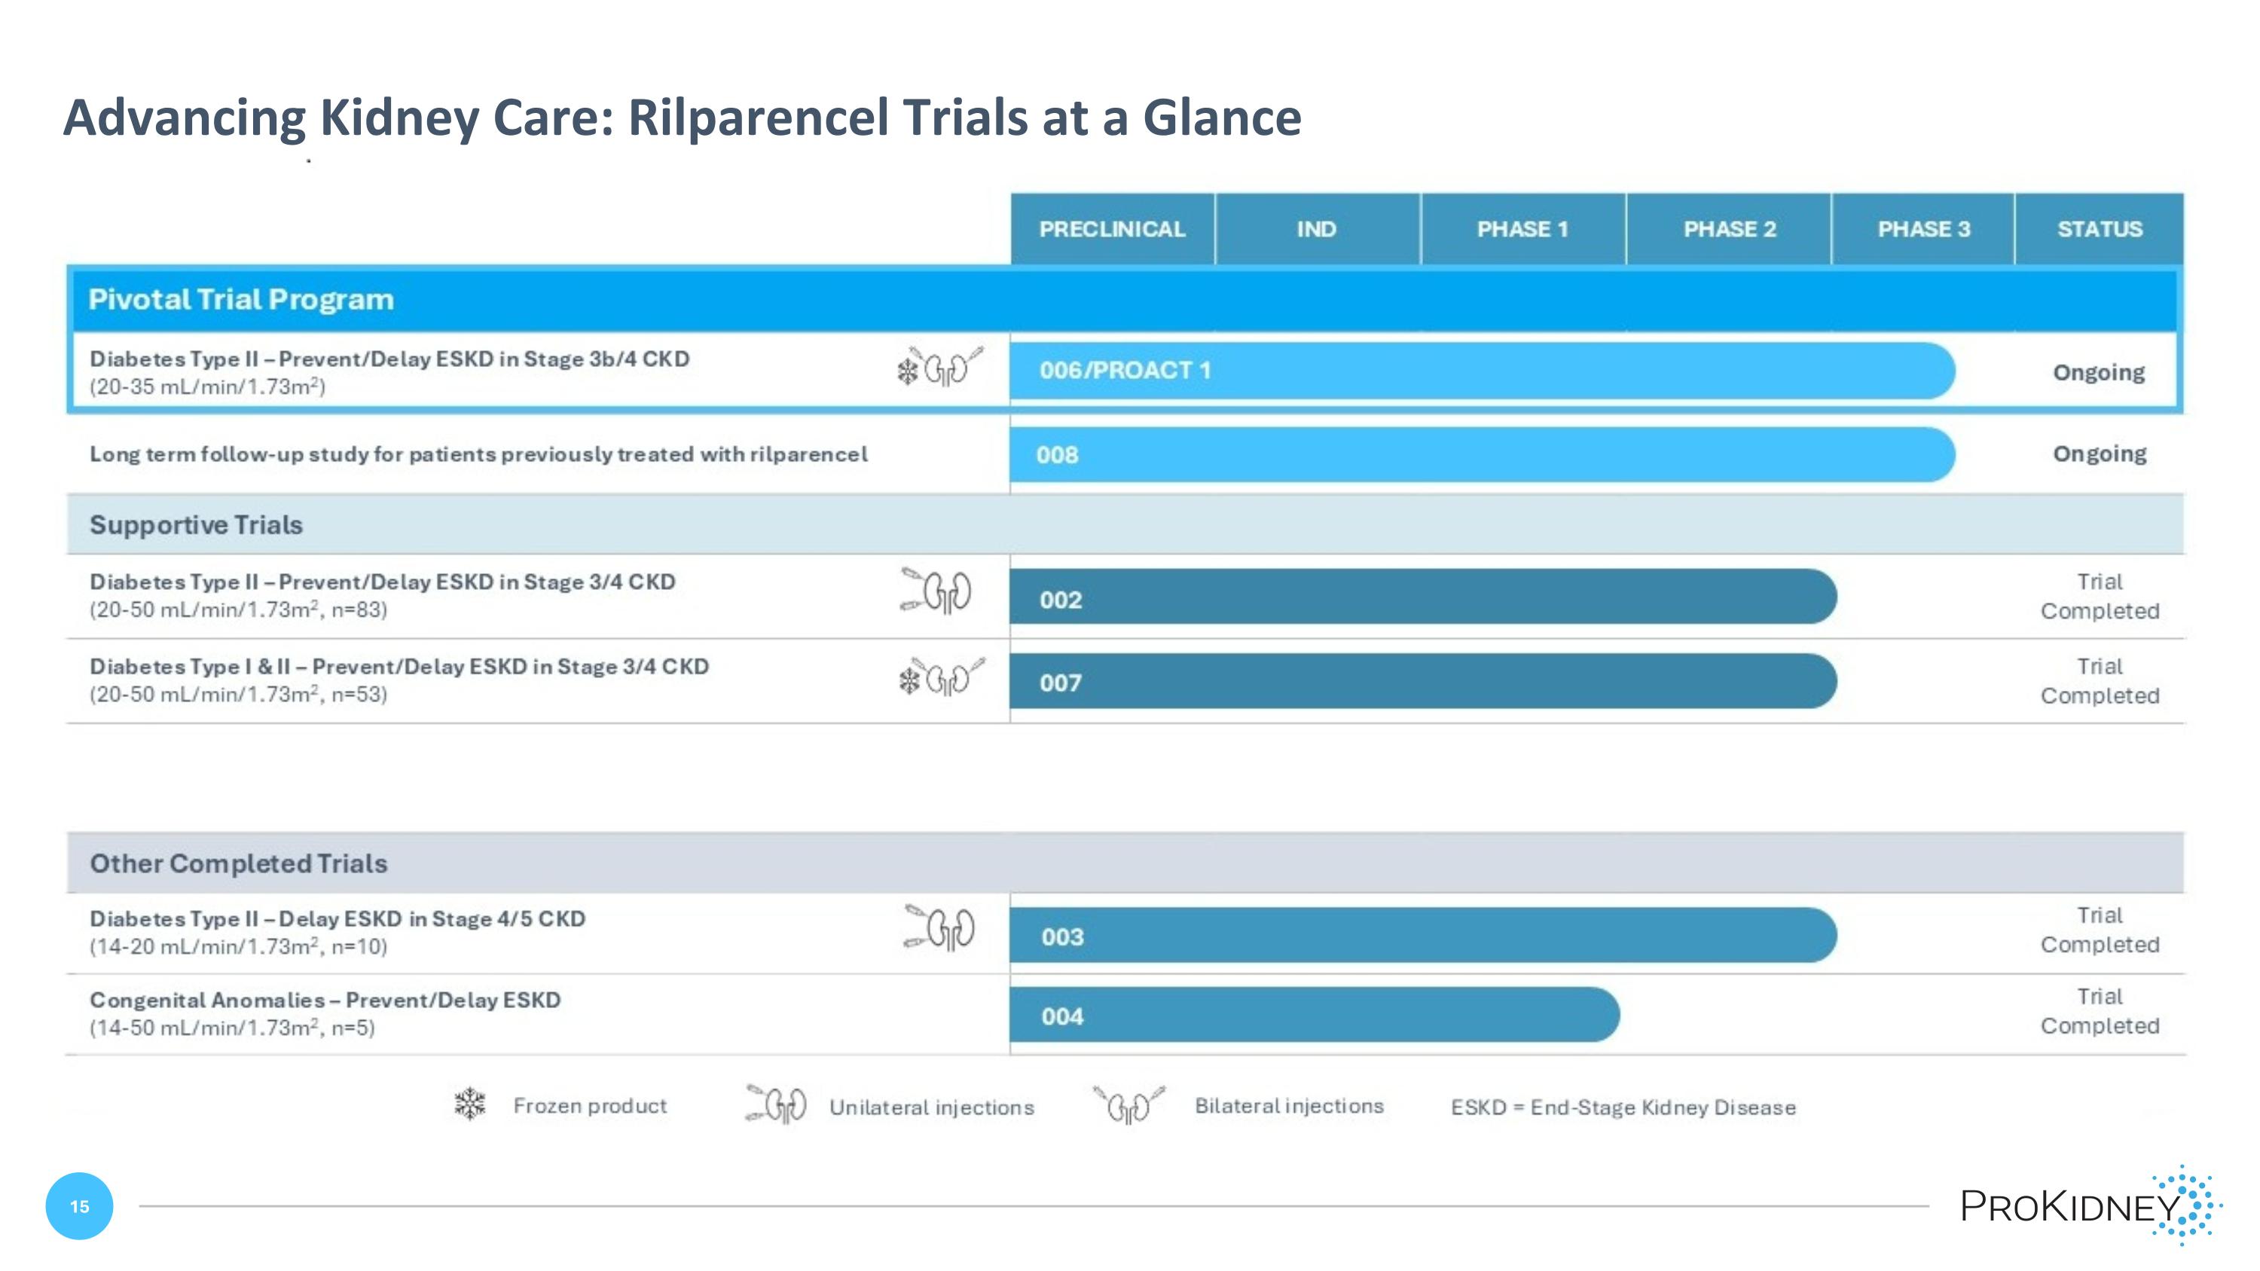Click the Frozen product snowflake legend icon
This screenshot has width=2260, height=1271.
point(470,1104)
